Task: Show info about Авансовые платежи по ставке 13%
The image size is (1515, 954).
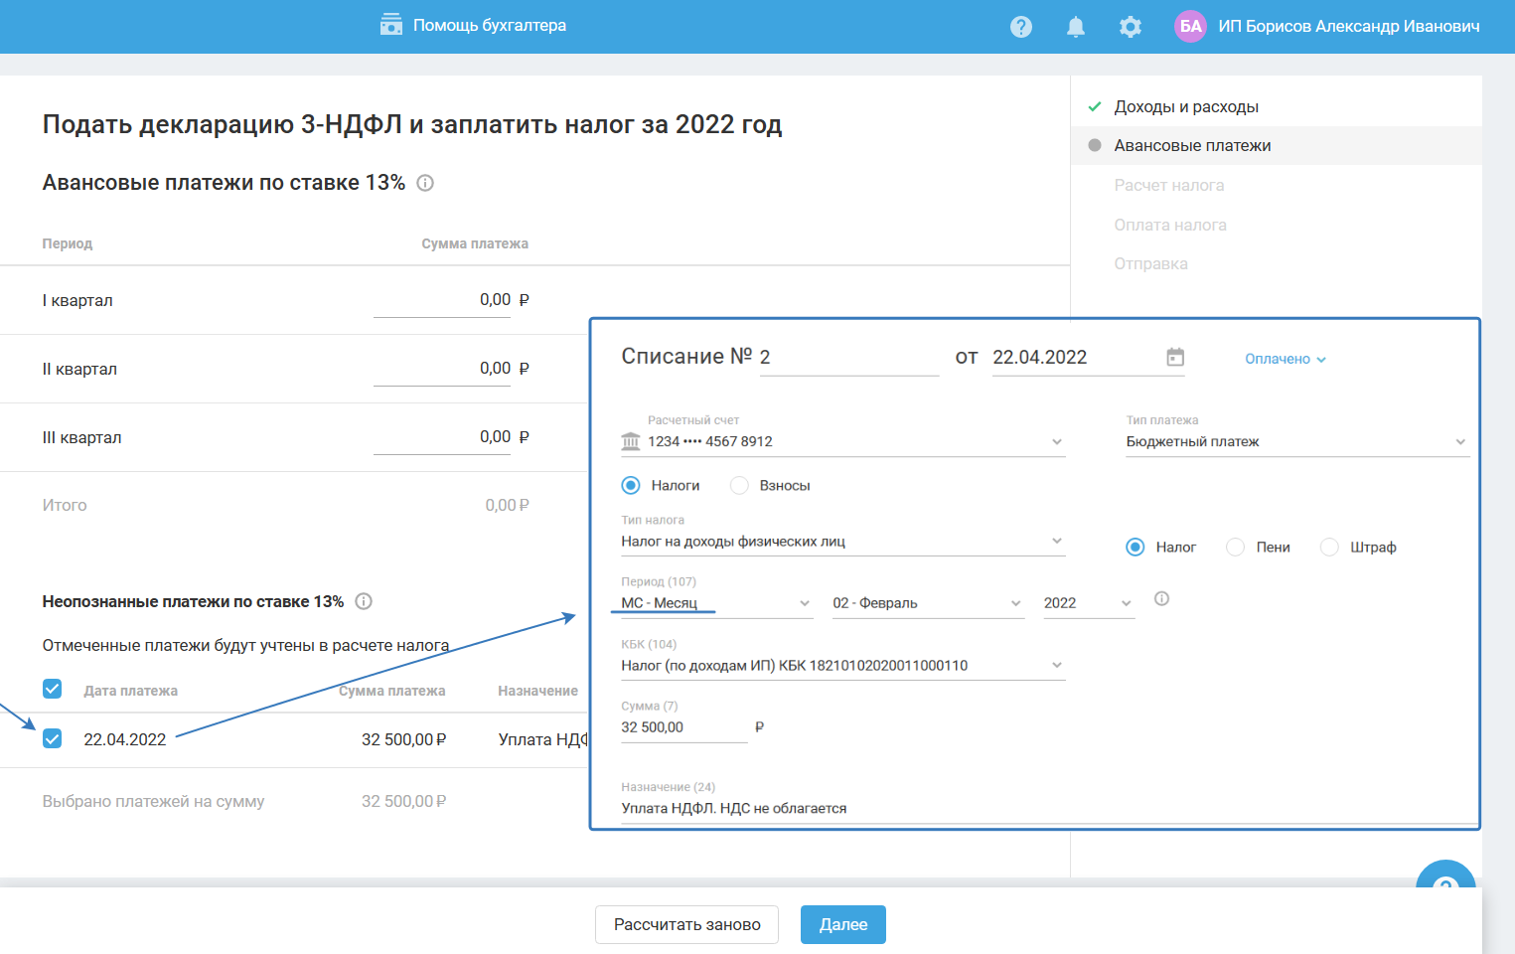Action: 425,183
